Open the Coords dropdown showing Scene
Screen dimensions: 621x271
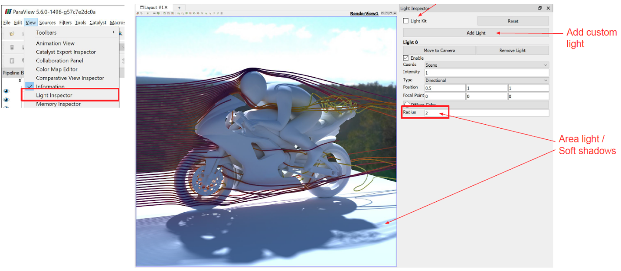[x=486, y=65]
